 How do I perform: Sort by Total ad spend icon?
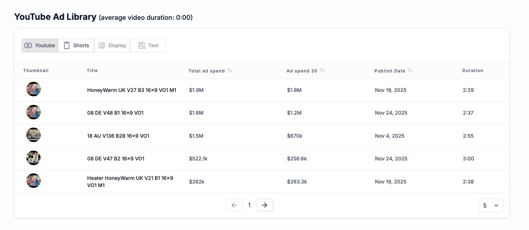[x=230, y=71]
